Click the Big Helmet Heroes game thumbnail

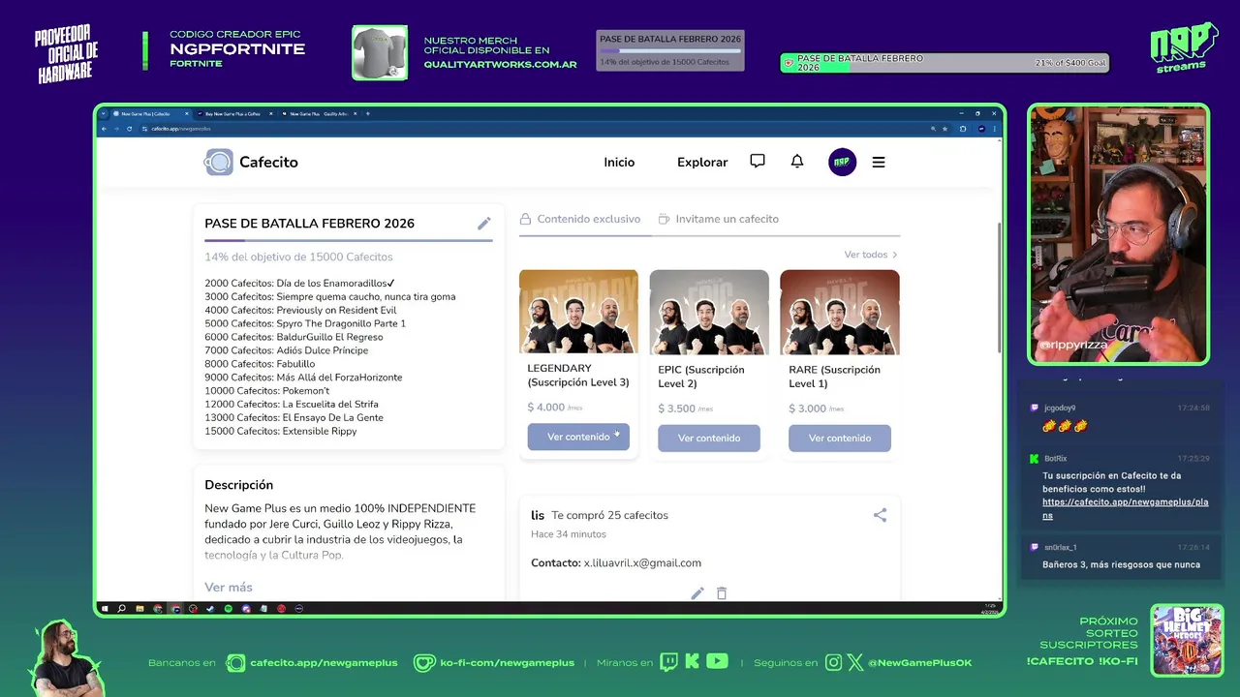coord(1187,640)
